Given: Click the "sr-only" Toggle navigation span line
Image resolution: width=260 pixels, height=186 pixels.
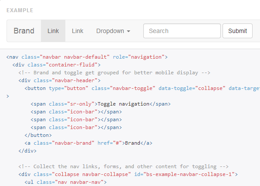Looking at the screenshot, I should click(x=101, y=104).
